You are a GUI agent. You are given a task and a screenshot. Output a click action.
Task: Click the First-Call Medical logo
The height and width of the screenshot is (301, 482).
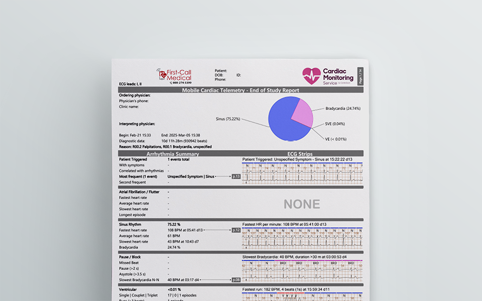[174, 76]
